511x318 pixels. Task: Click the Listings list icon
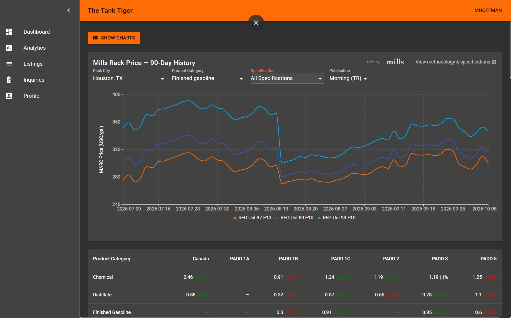[x=9, y=64]
